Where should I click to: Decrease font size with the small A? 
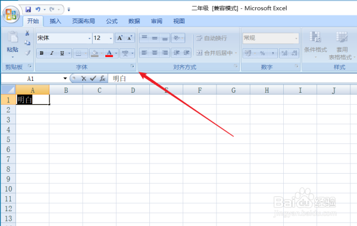(x=130, y=38)
